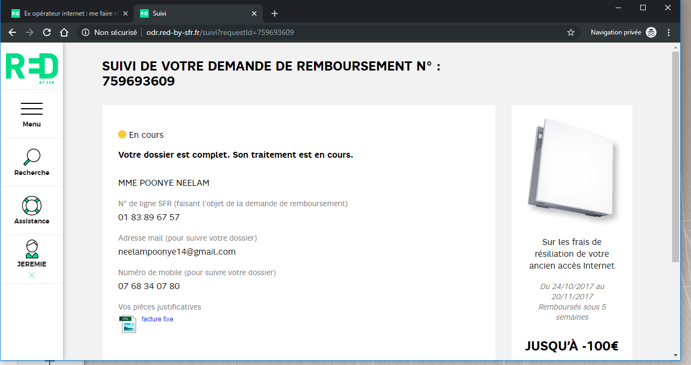Go back with browser back arrow
The image size is (691, 365).
click(x=12, y=32)
